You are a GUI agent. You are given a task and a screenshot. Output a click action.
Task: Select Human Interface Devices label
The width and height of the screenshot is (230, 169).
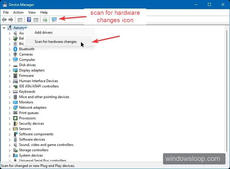[39, 81]
